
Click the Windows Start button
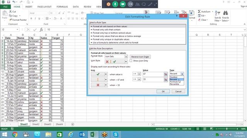4,134
